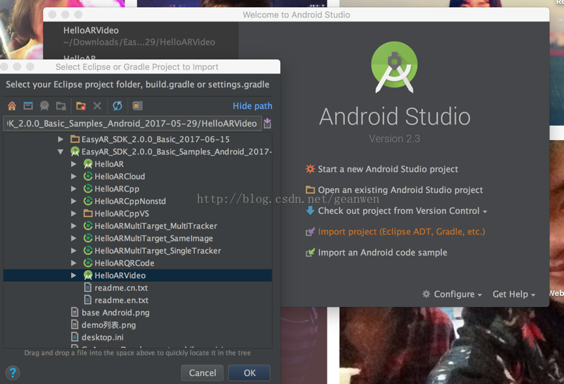Viewport: 564px width, 384px height.
Task: Expand the HelloARCppNonstd node
Action: click(74, 201)
